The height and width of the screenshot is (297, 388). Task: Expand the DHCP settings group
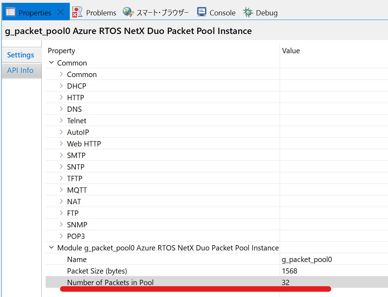pos(61,86)
